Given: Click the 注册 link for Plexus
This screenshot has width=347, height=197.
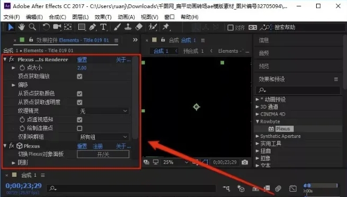Looking at the screenshot, I should point(97,146).
